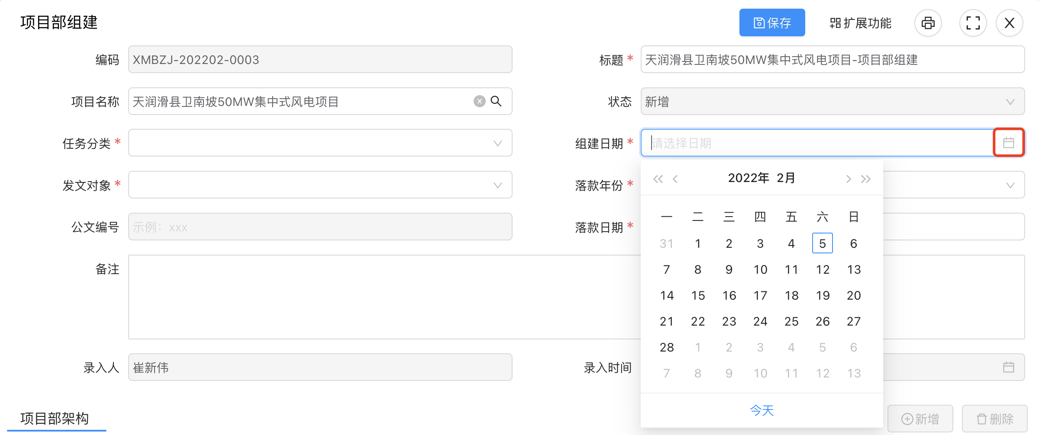Click the 标题 title input field

pos(832,59)
